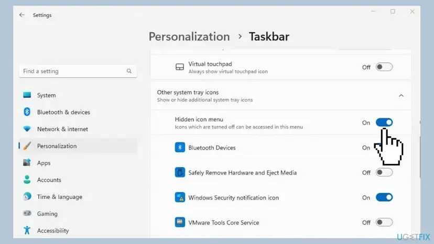Click 'Always show virtual touchpad icon' description
This screenshot has width=434, height=244.
coord(228,71)
